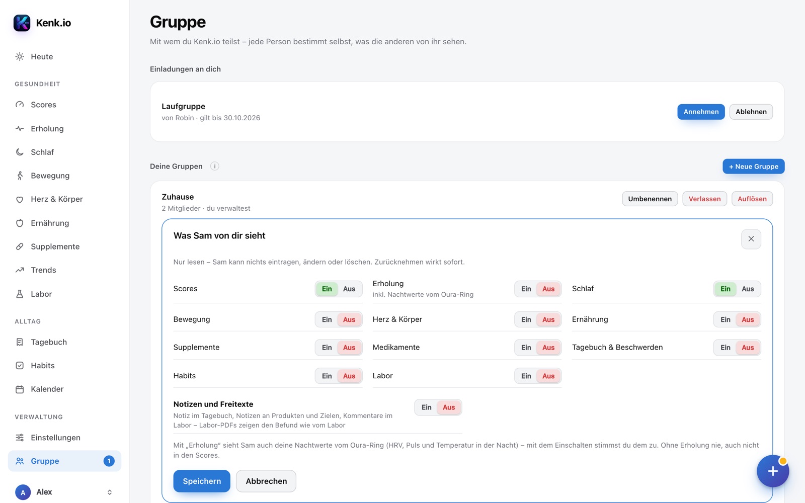Switch Erholung sharing to Ein

(526, 289)
